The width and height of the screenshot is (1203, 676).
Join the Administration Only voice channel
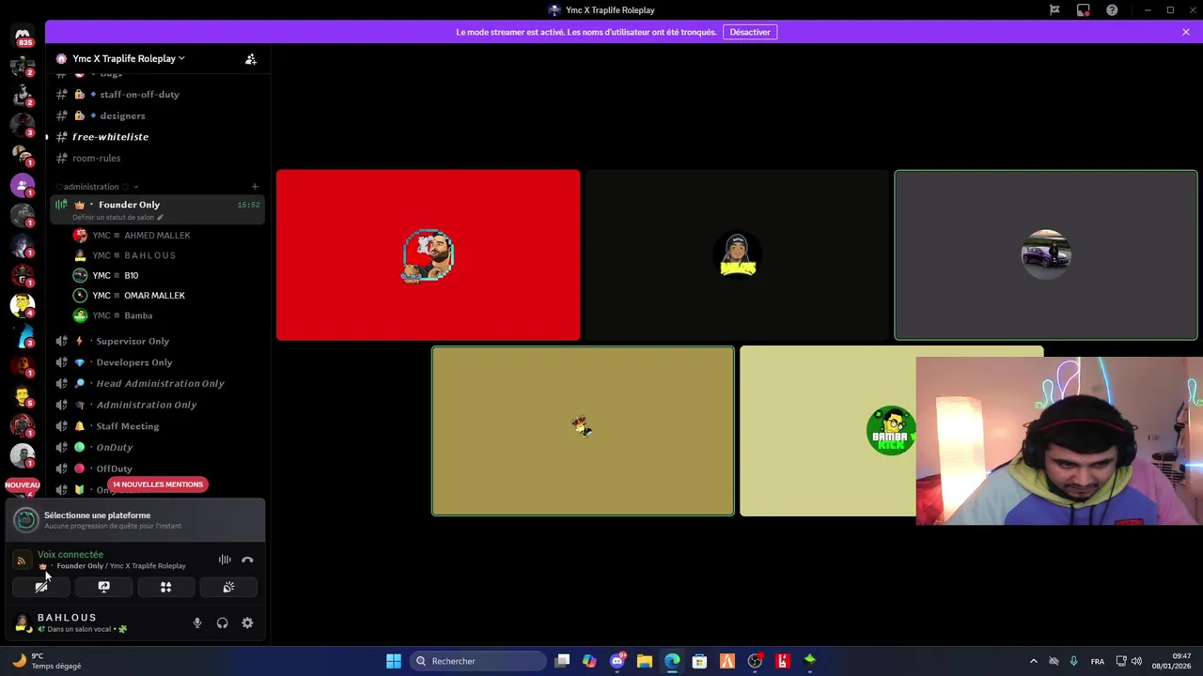[155, 405]
